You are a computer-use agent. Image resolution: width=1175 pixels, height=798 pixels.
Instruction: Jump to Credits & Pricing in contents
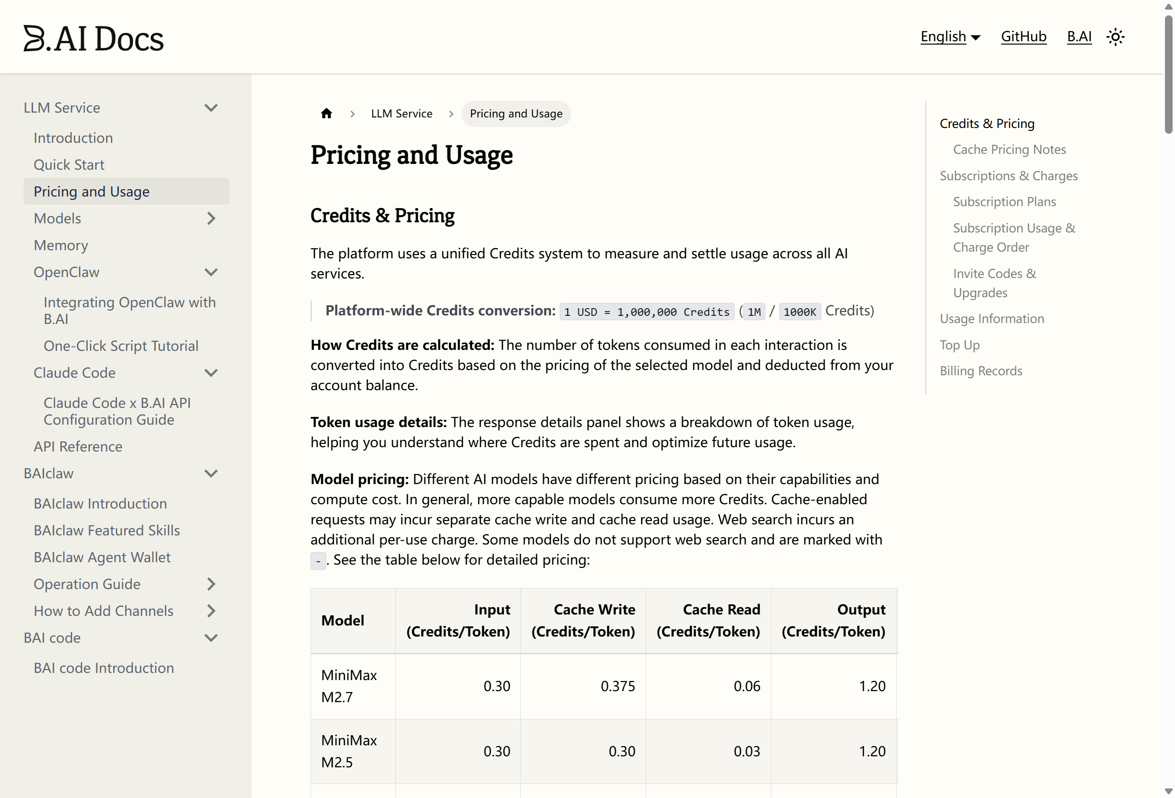[x=987, y=124]
